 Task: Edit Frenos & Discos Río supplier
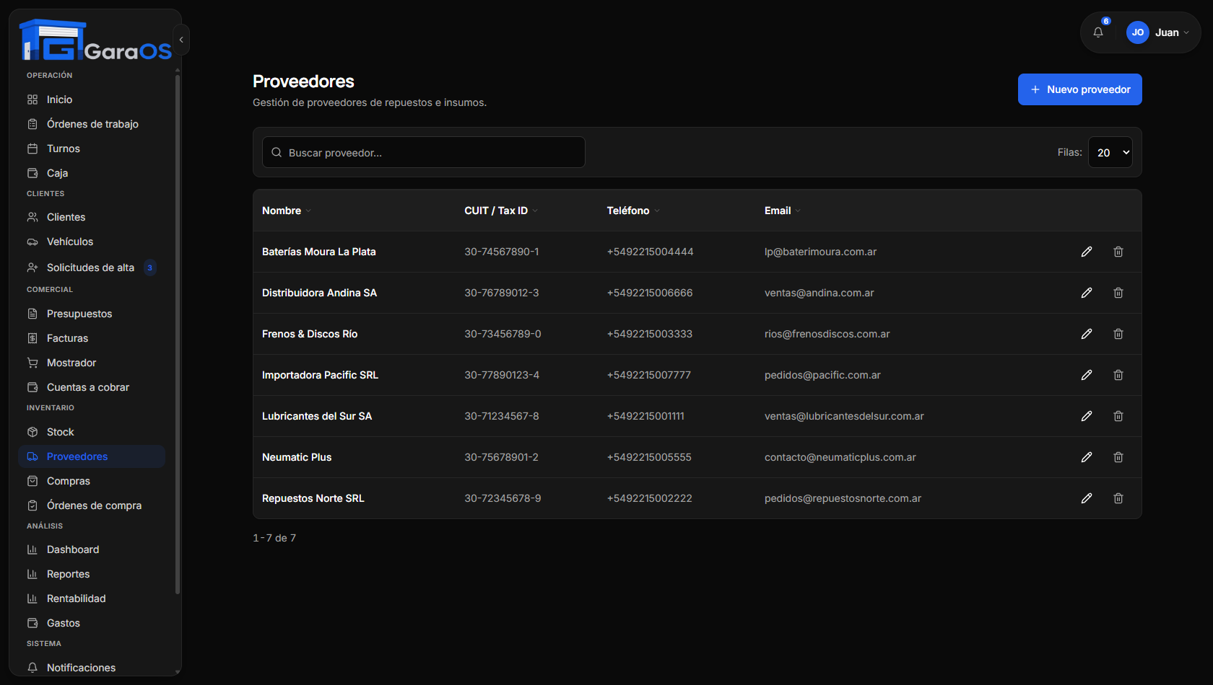[x=1087, y=334]
